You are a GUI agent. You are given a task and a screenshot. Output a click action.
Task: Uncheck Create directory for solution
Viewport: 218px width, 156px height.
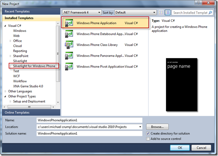pyautogui.click(x=148, y=134)
